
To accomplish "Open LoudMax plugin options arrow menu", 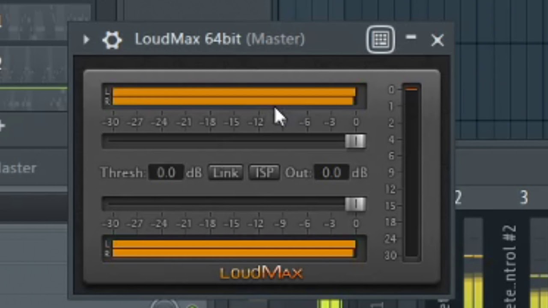I will click(x=86, y=40).
